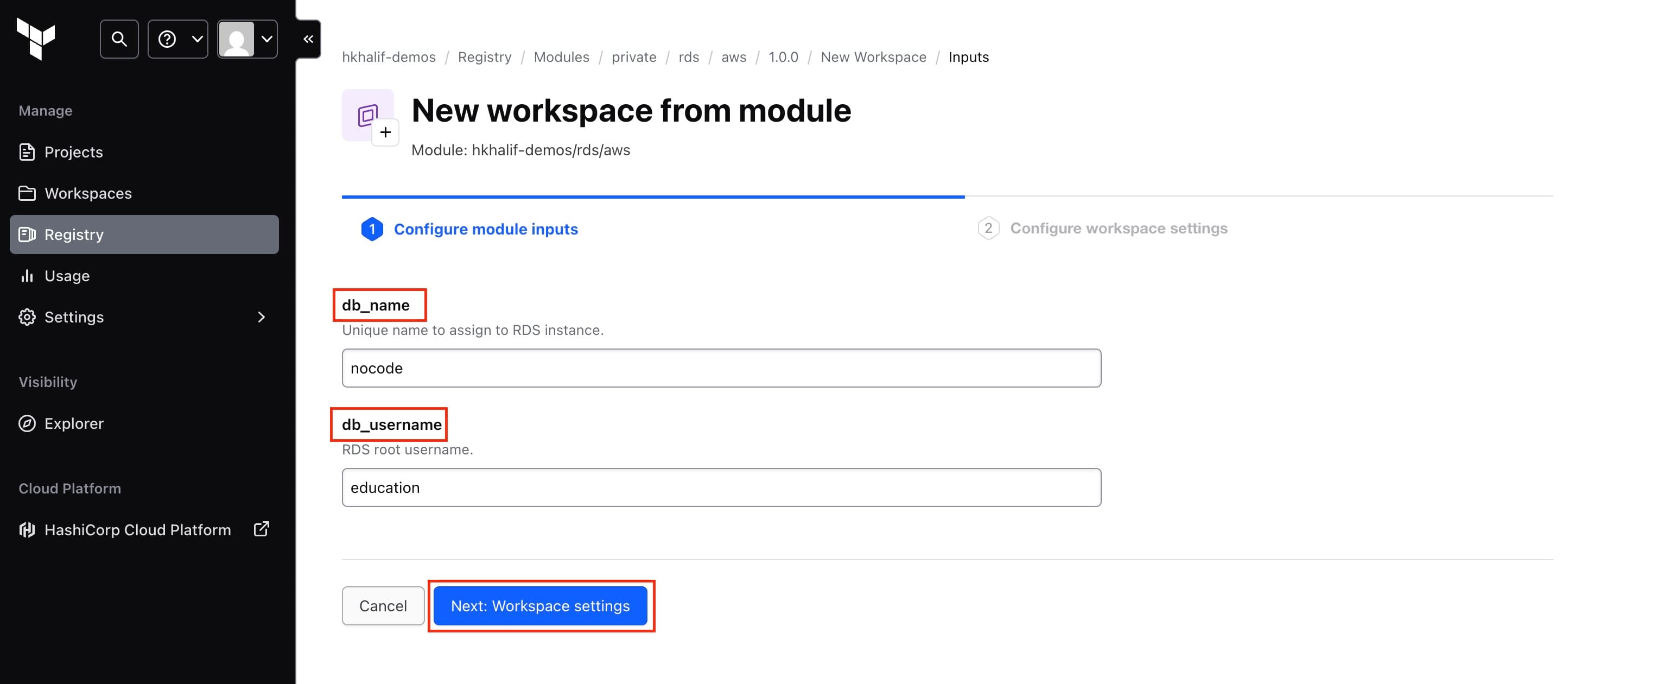Collapse the sidebar with the double-chevron icon
Image resolution: width=1664 pixels, height=684 pixels.
[308, 39]
